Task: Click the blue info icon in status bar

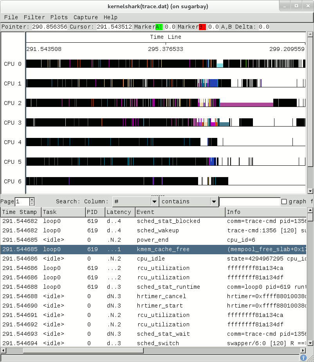Action: coord(303,358)
